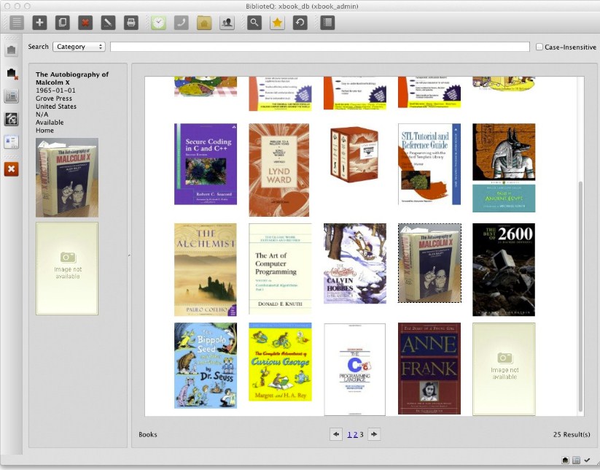The height and width of the screenshot is (470, 600).
Task: Select the Malcolm X cover in the grid
Action: (x=429, y=263)
